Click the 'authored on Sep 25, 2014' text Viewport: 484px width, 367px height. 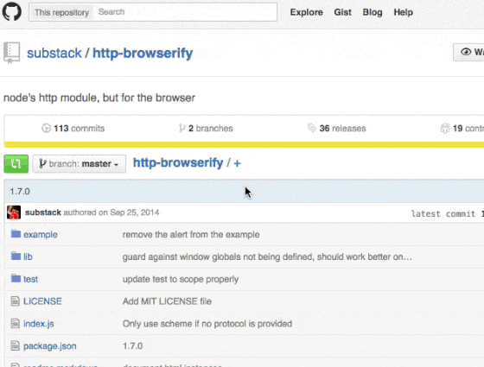(x=111, y=212)
